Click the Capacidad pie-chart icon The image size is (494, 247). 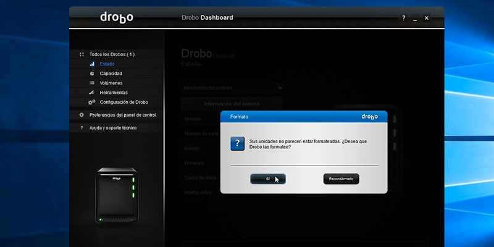point(92,73)
